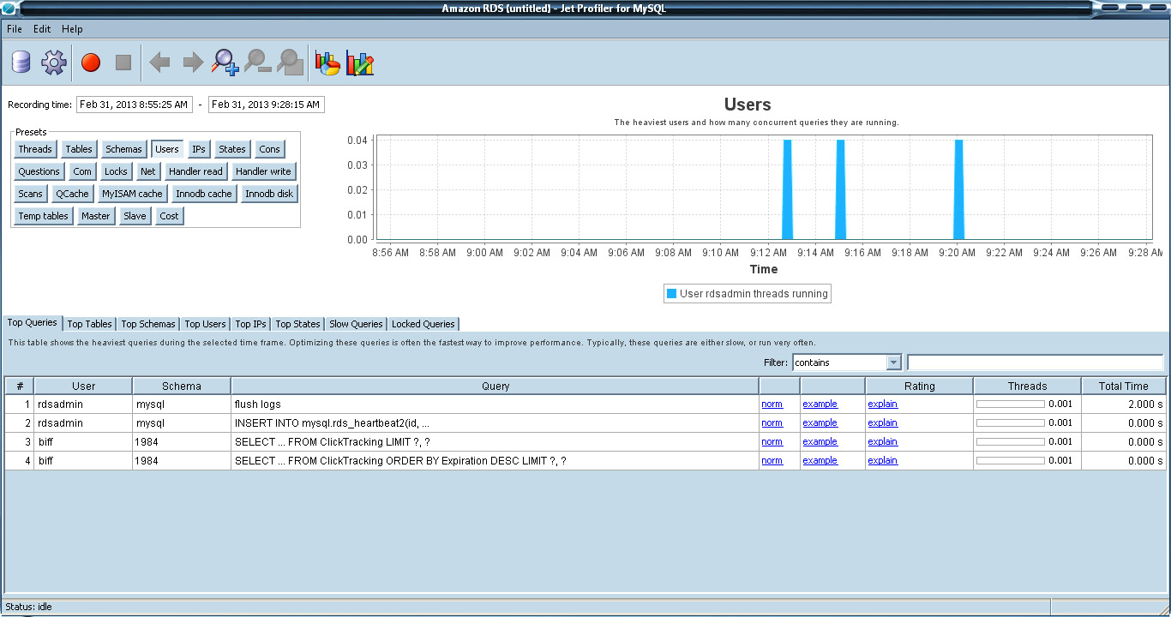Image resolution: width=1171 pixels, height=617 pixels.
Task: Click the pie chart toolbar icon
Action: (x=328, y=63)
